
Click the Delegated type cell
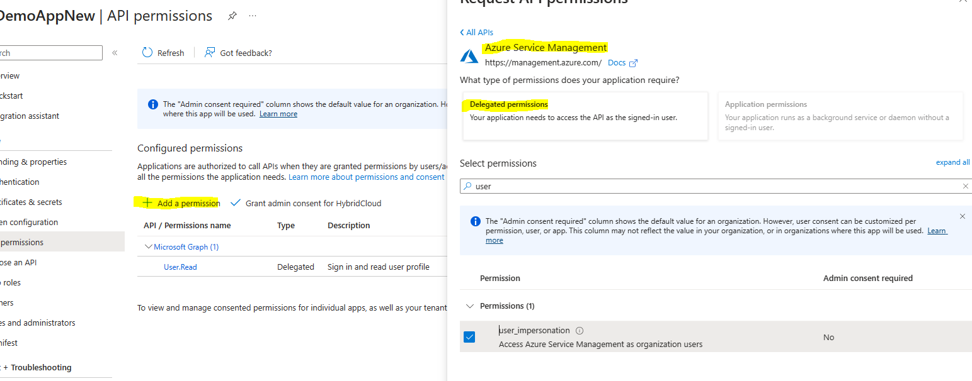click(x=295, y=267)
